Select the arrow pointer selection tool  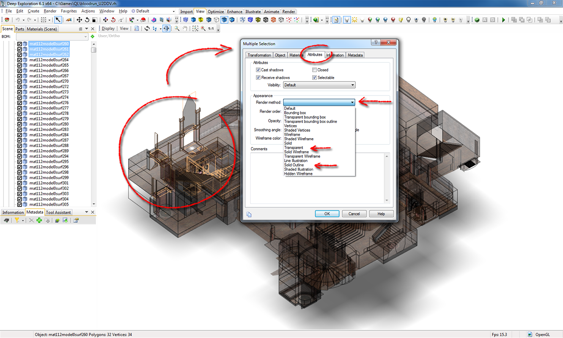pos(58,20)
